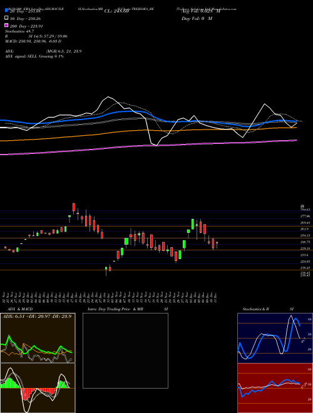Click the magenta 200 Day EMA legend swatch

pos(6,26)
